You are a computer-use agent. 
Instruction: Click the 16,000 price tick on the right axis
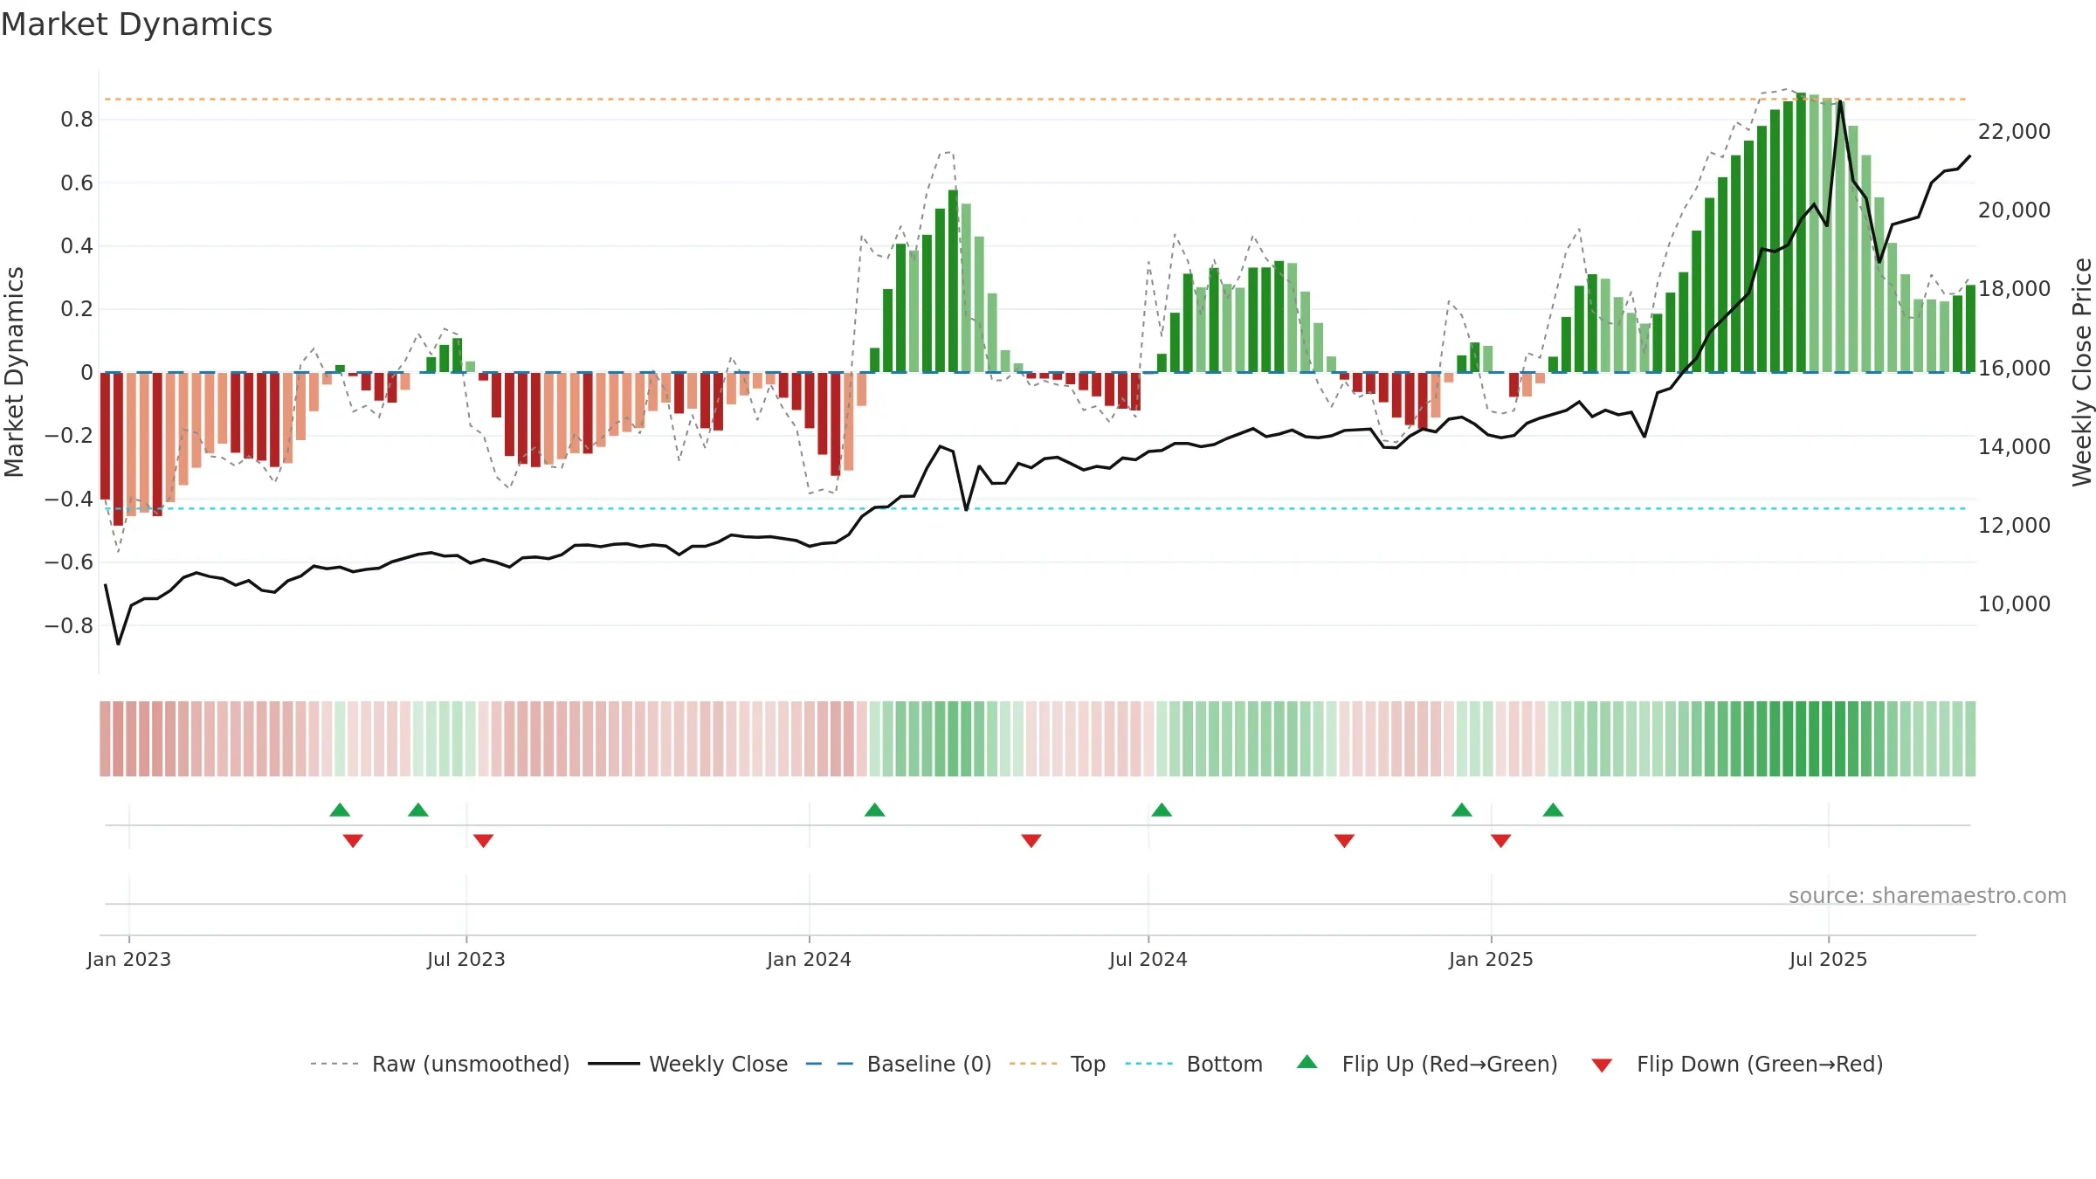coord(2015,369)
